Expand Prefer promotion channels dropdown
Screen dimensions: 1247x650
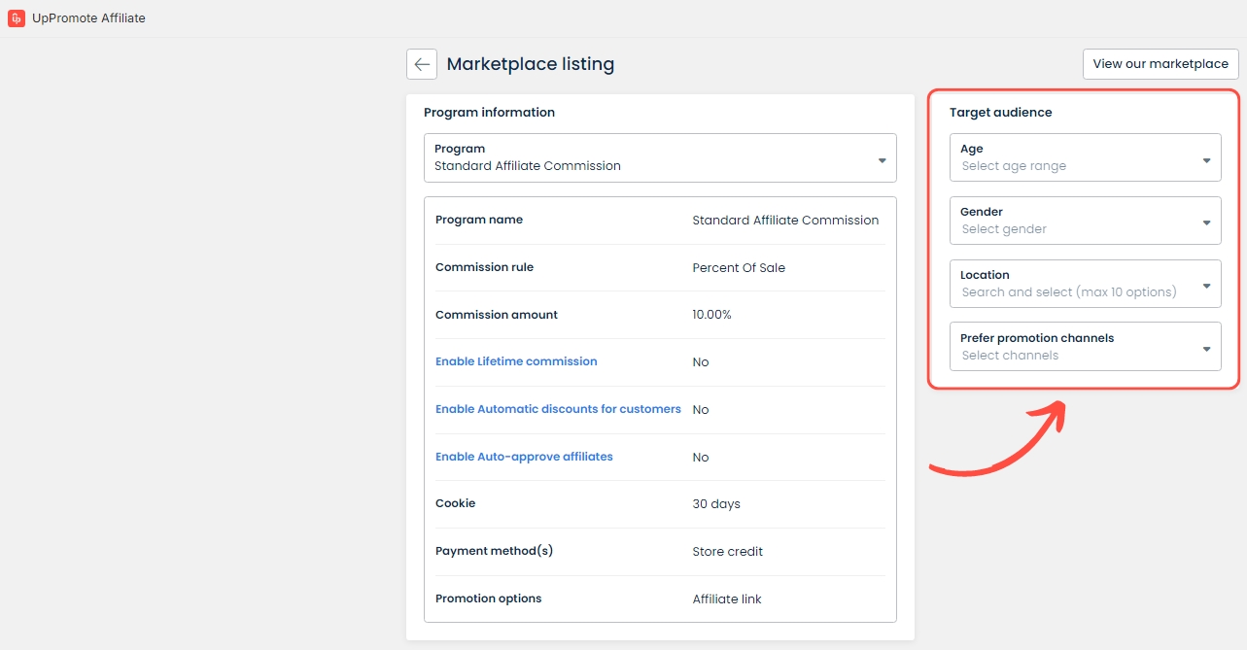point(1085,347)
